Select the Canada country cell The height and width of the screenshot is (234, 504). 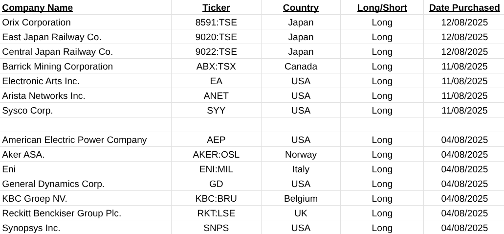tap(301, 67)
